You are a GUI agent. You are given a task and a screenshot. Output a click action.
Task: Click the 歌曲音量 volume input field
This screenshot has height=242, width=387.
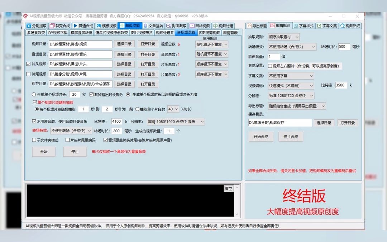273,56
